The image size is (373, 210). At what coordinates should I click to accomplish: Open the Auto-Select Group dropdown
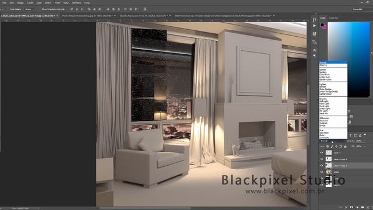[30, 9]
